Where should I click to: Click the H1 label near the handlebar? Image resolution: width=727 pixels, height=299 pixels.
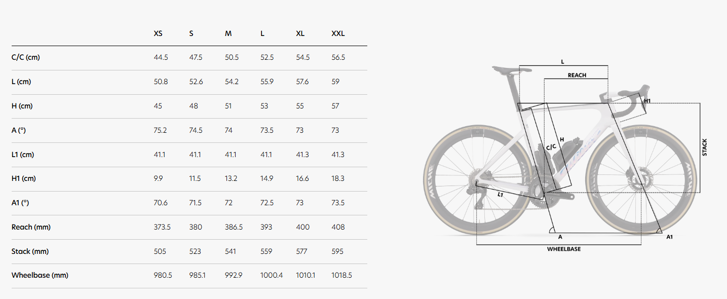click(x=647, y=101)
